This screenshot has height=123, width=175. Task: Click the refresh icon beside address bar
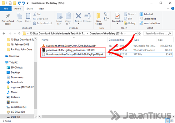[139, 34]
